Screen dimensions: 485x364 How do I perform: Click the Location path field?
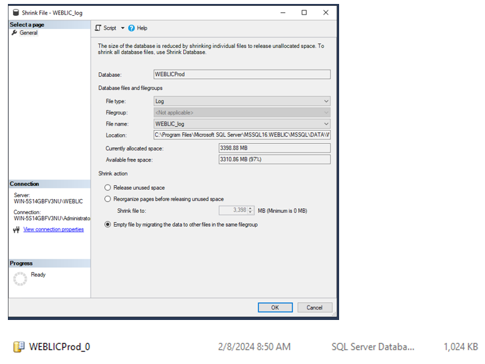[x=241, y=135]
